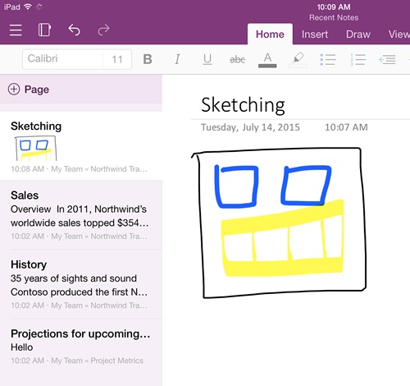This screenshot has height=386, width=410.
Task: Decrease indent of the paragraph
Action: coord(387,59)
